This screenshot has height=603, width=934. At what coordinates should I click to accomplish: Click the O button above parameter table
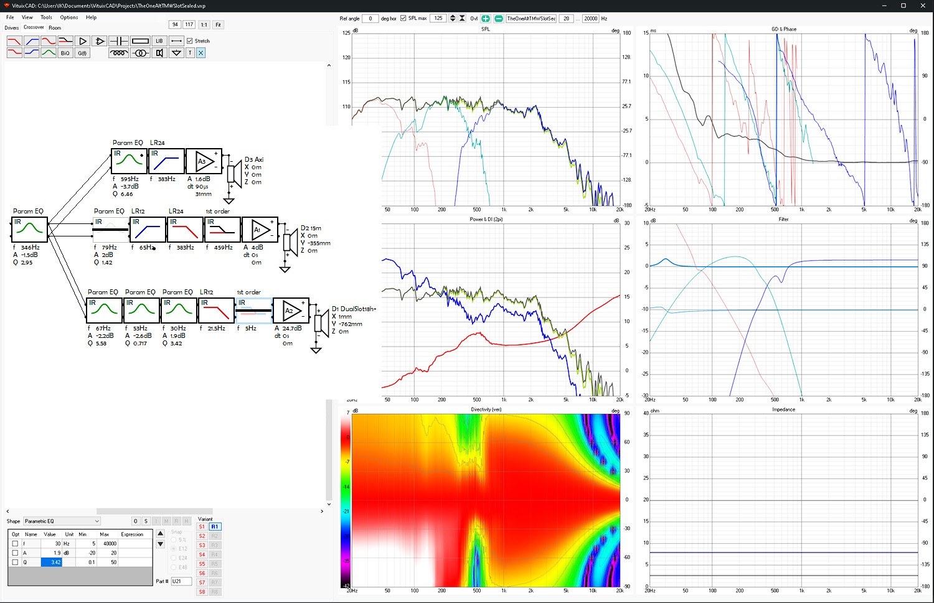click(x=136, y=521)
